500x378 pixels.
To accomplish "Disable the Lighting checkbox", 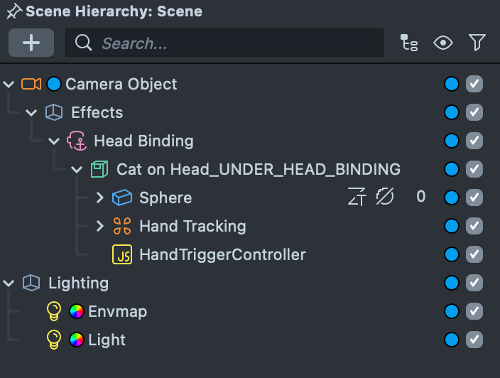I will [474, 283].
